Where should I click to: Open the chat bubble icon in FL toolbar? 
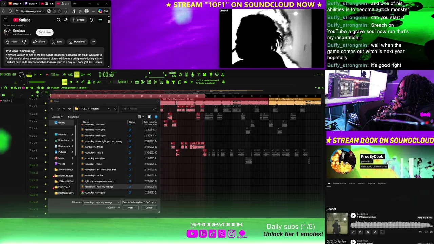point(217,74)
